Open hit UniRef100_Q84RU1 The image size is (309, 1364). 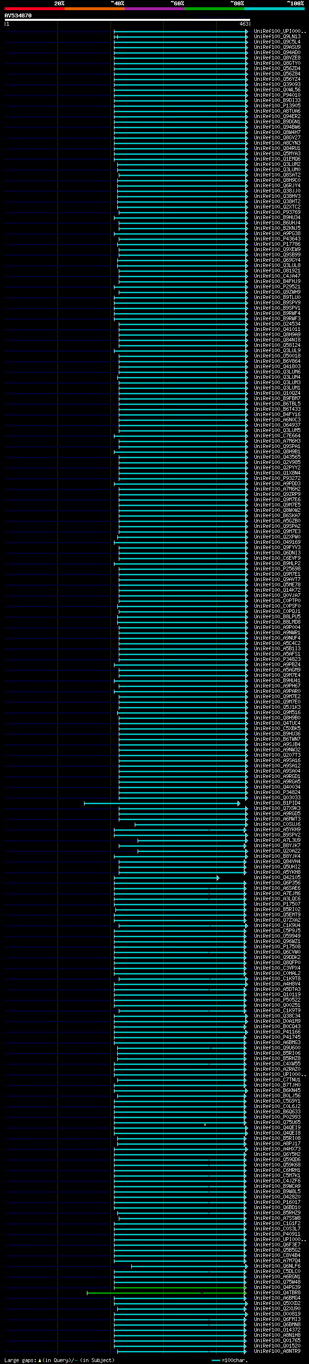point(277,148)
